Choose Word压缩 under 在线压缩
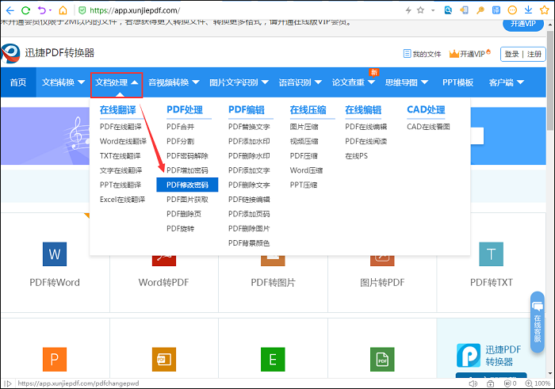The width and height of the screenshot is (555, 389). (x=307, y=170)
